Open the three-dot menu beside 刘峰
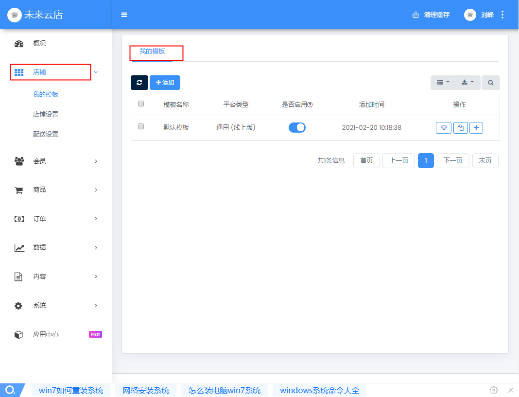 pos(502,15)
